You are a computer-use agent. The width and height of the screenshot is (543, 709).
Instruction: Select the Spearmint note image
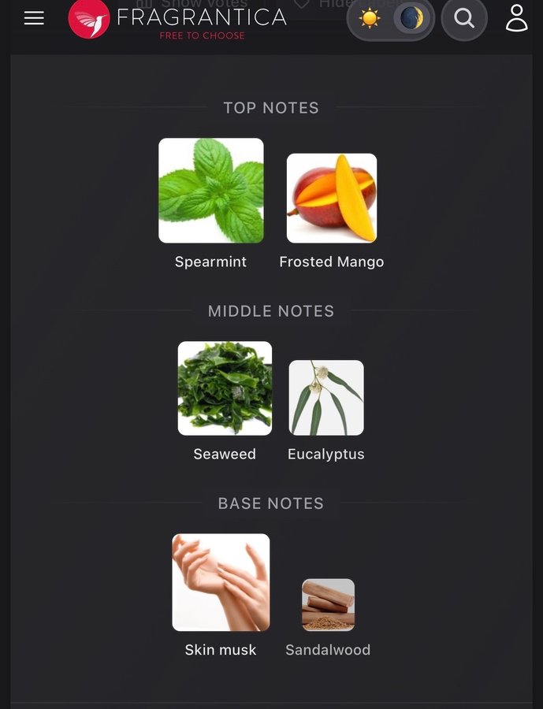click(x=211, y=191)
